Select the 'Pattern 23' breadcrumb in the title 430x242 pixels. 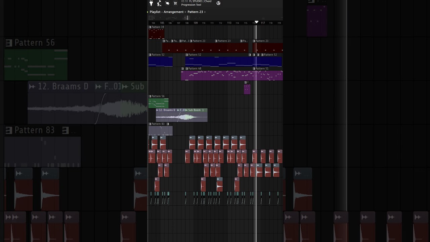tap(195, 12)
